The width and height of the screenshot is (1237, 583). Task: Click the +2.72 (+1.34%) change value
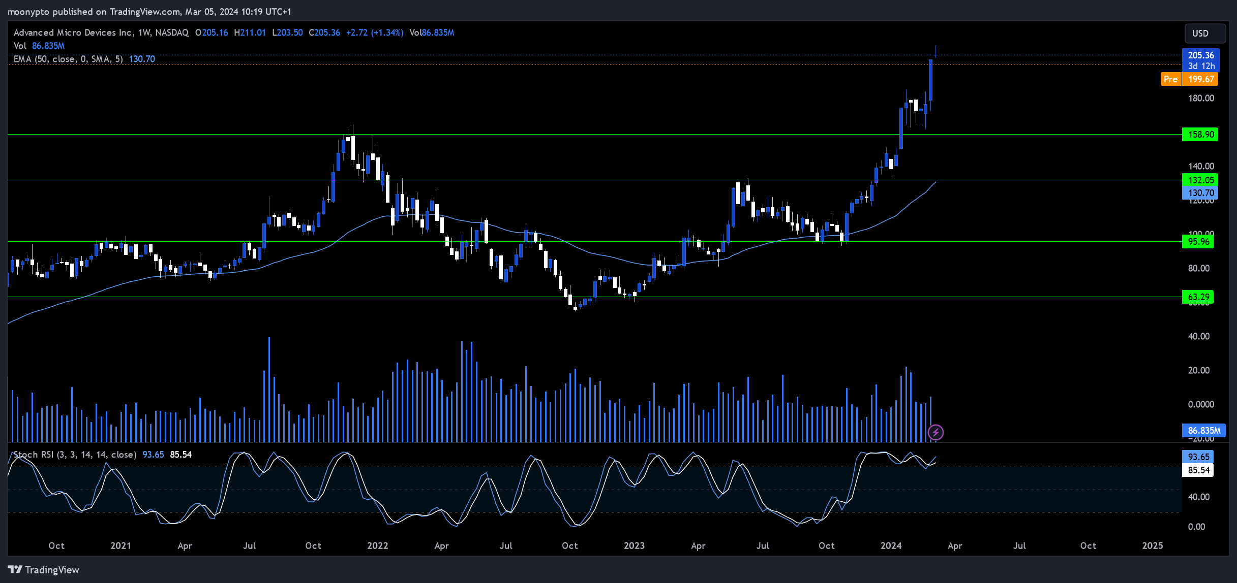tap(375, 33)
